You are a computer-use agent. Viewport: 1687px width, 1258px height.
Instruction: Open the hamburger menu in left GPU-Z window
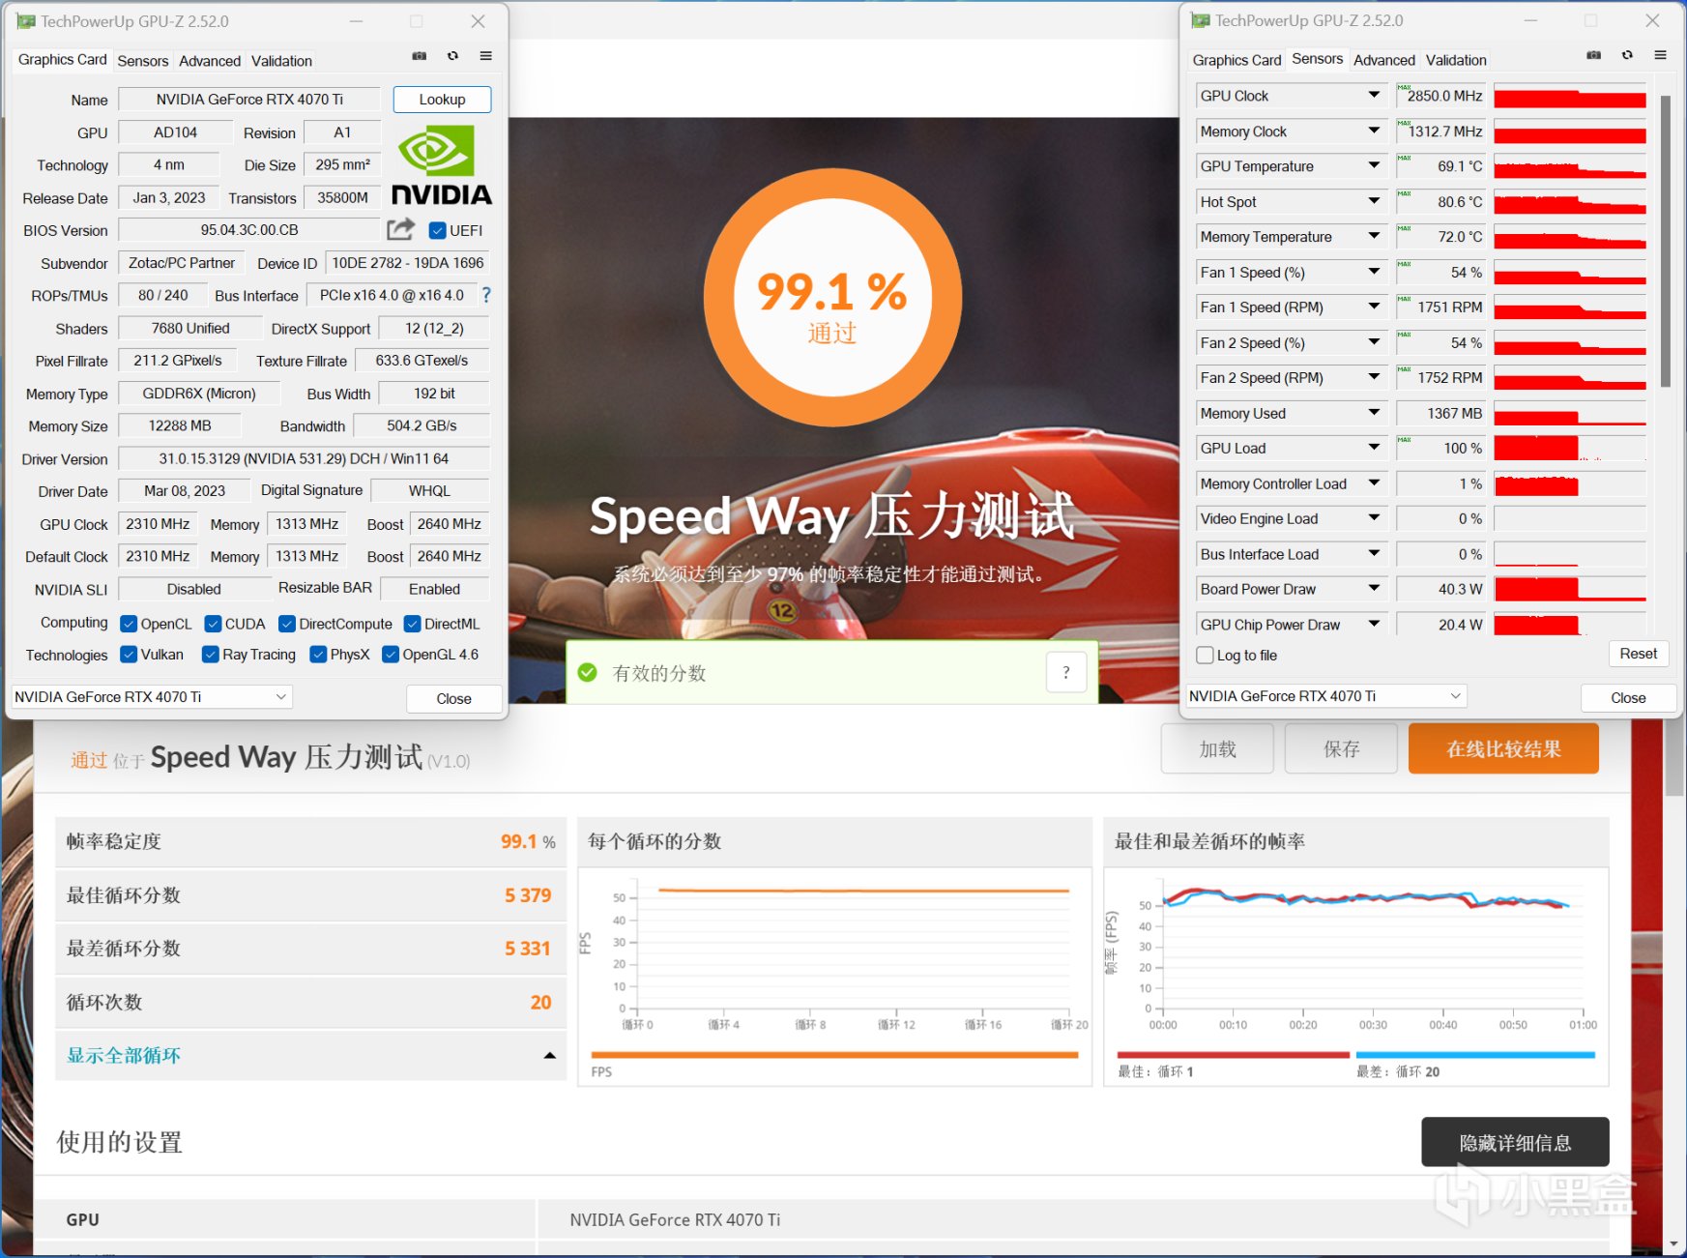(x=485, y=56)
